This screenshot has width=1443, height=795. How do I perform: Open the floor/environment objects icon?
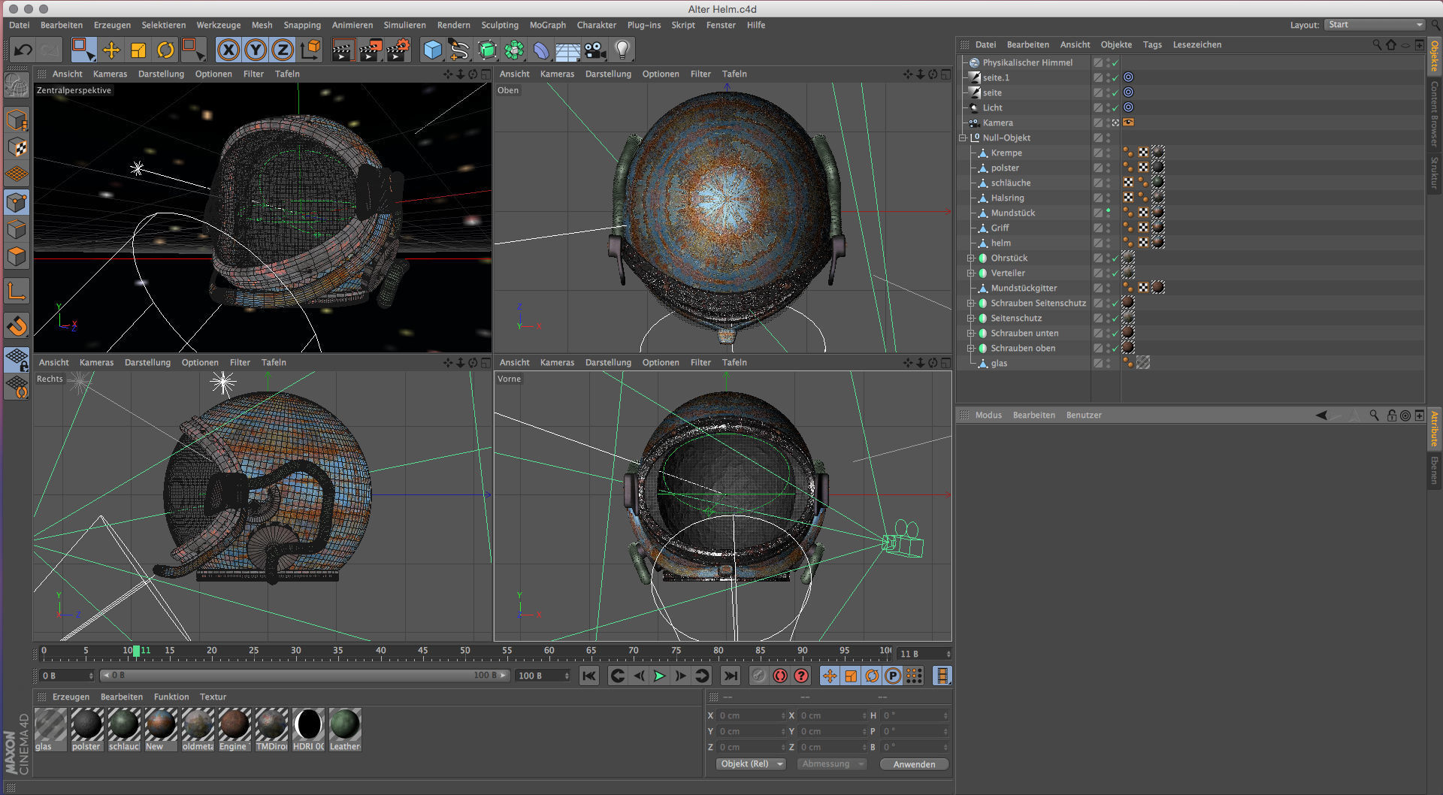click(567, 50)
